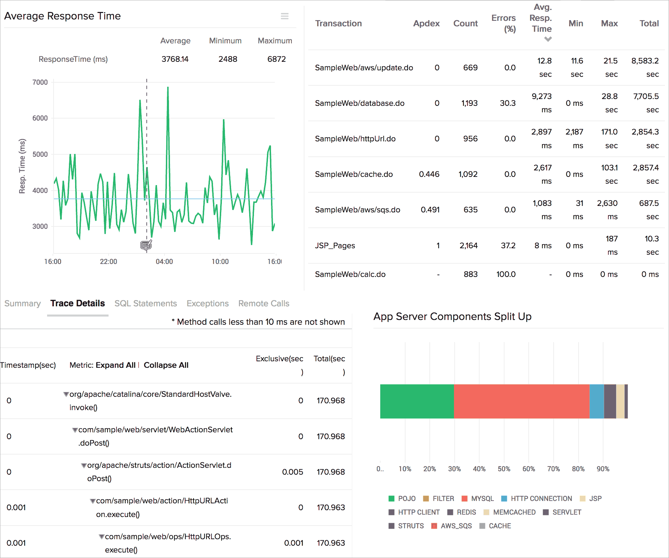Collapse the WebActionServlet.doPost() node
The image size is (669, 558).
[x=75, y=430]
